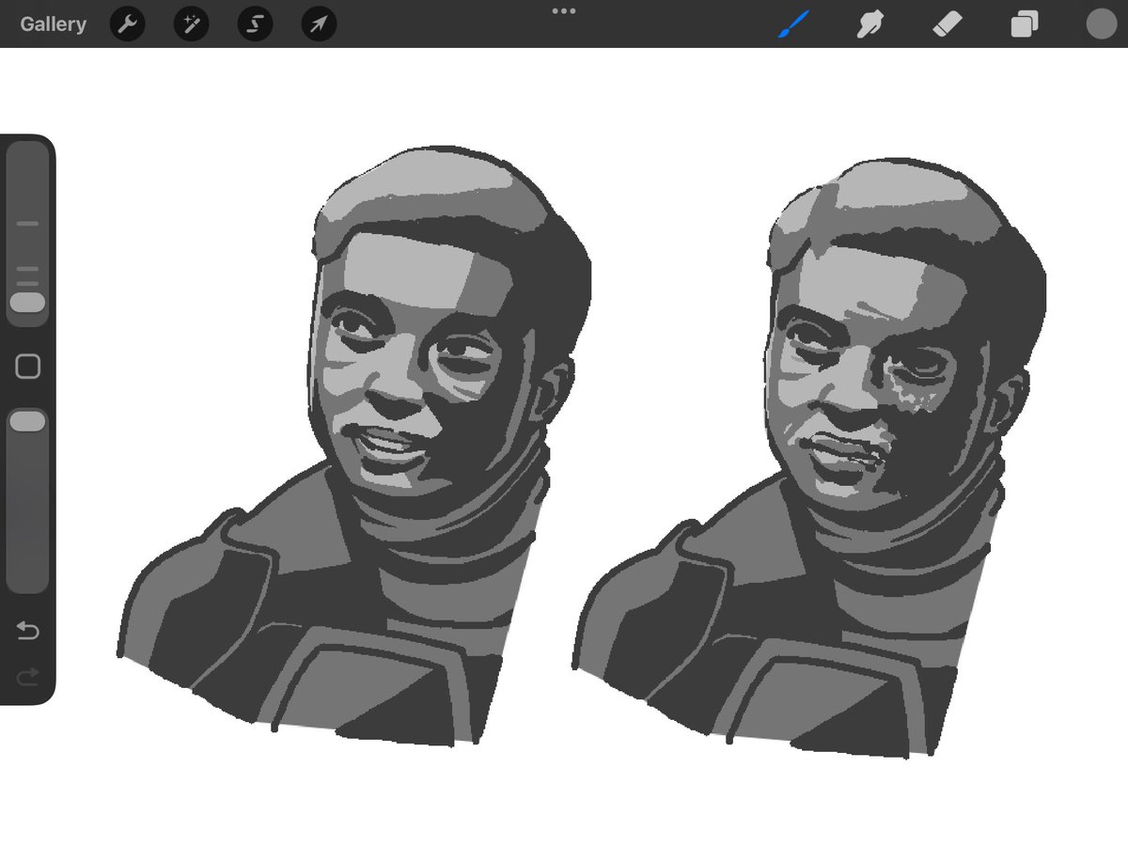Viewport: 1128px width, 846px height.
Task: Activate the Selection tool
Action: click(255, 23)
